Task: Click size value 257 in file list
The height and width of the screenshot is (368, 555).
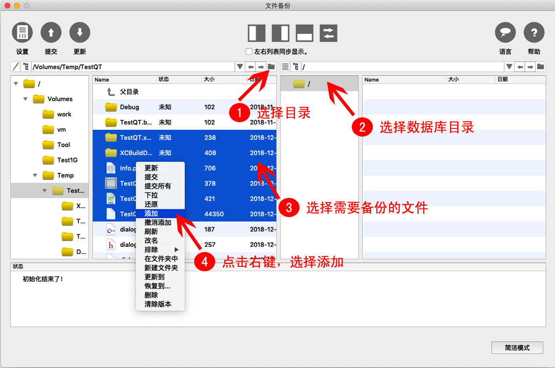Action: (209, 244)
